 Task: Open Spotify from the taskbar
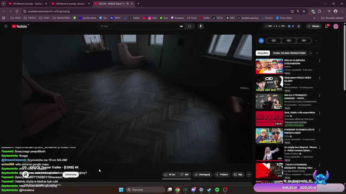pos(217,190)
